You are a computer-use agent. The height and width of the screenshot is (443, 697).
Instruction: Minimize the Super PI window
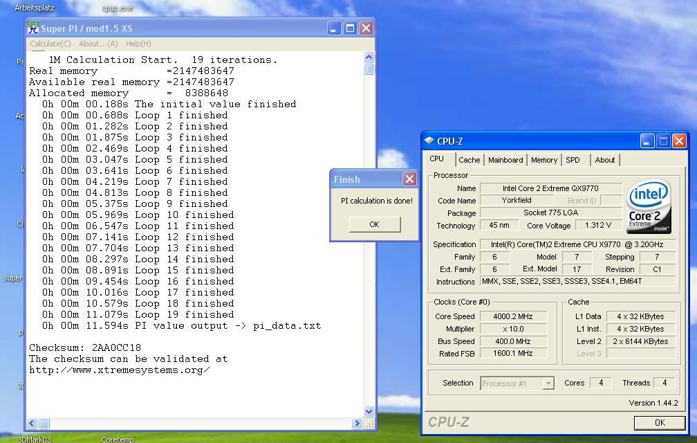[334, 28]
